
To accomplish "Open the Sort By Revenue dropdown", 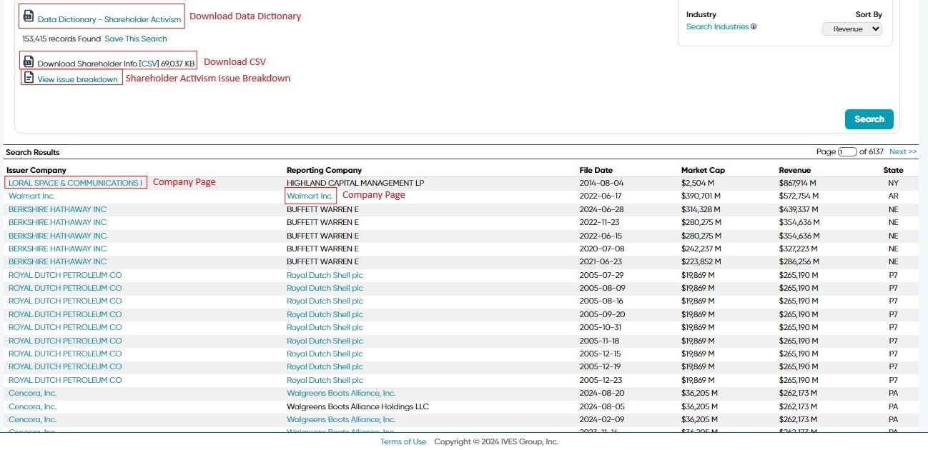I will pos(852,29).
